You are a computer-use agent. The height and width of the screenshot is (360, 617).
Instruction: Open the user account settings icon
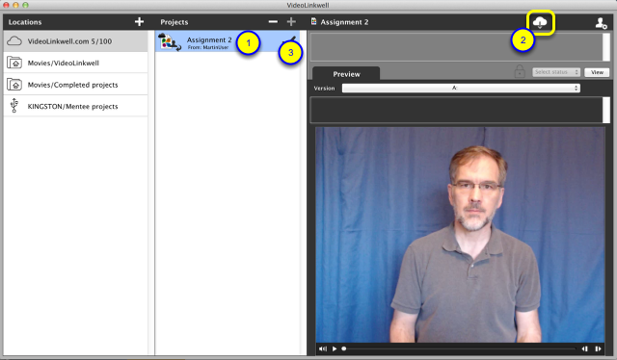601,23
